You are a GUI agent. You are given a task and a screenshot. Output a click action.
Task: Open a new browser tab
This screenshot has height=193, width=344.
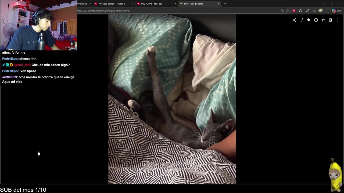[x=225, y=4]
